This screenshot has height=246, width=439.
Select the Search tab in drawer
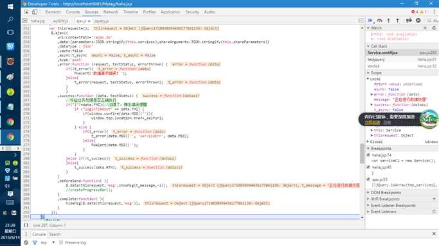point(55,234)
